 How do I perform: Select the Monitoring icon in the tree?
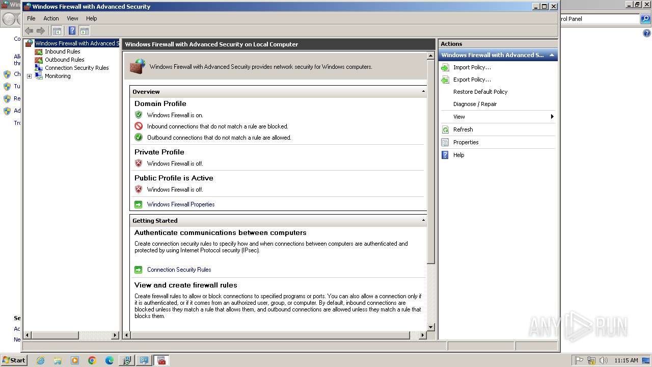[39, 76]
